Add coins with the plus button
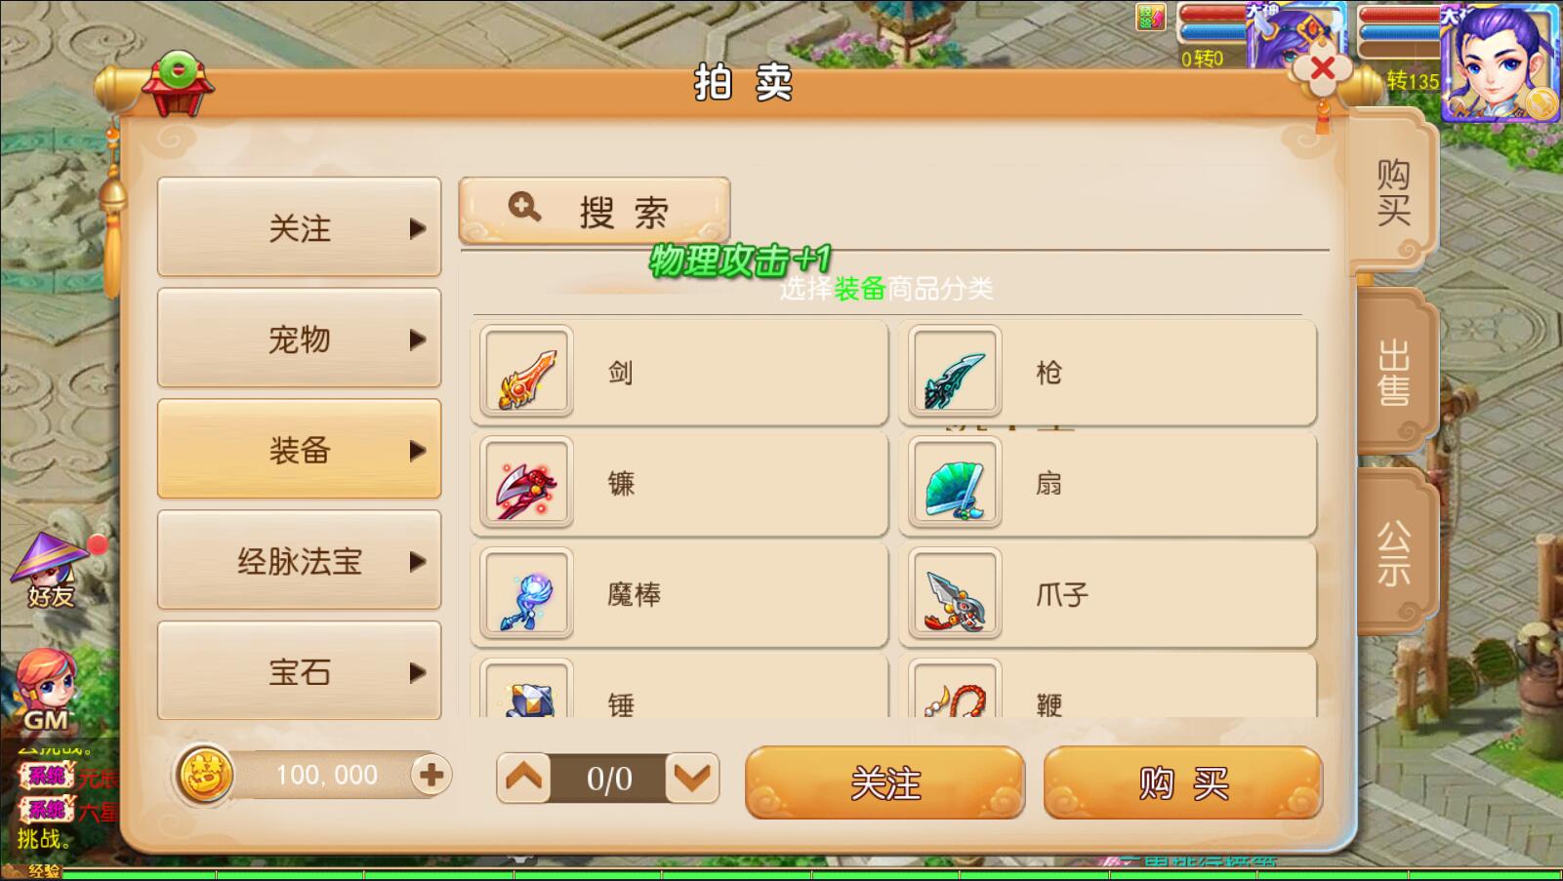 (x=431, y=776)
